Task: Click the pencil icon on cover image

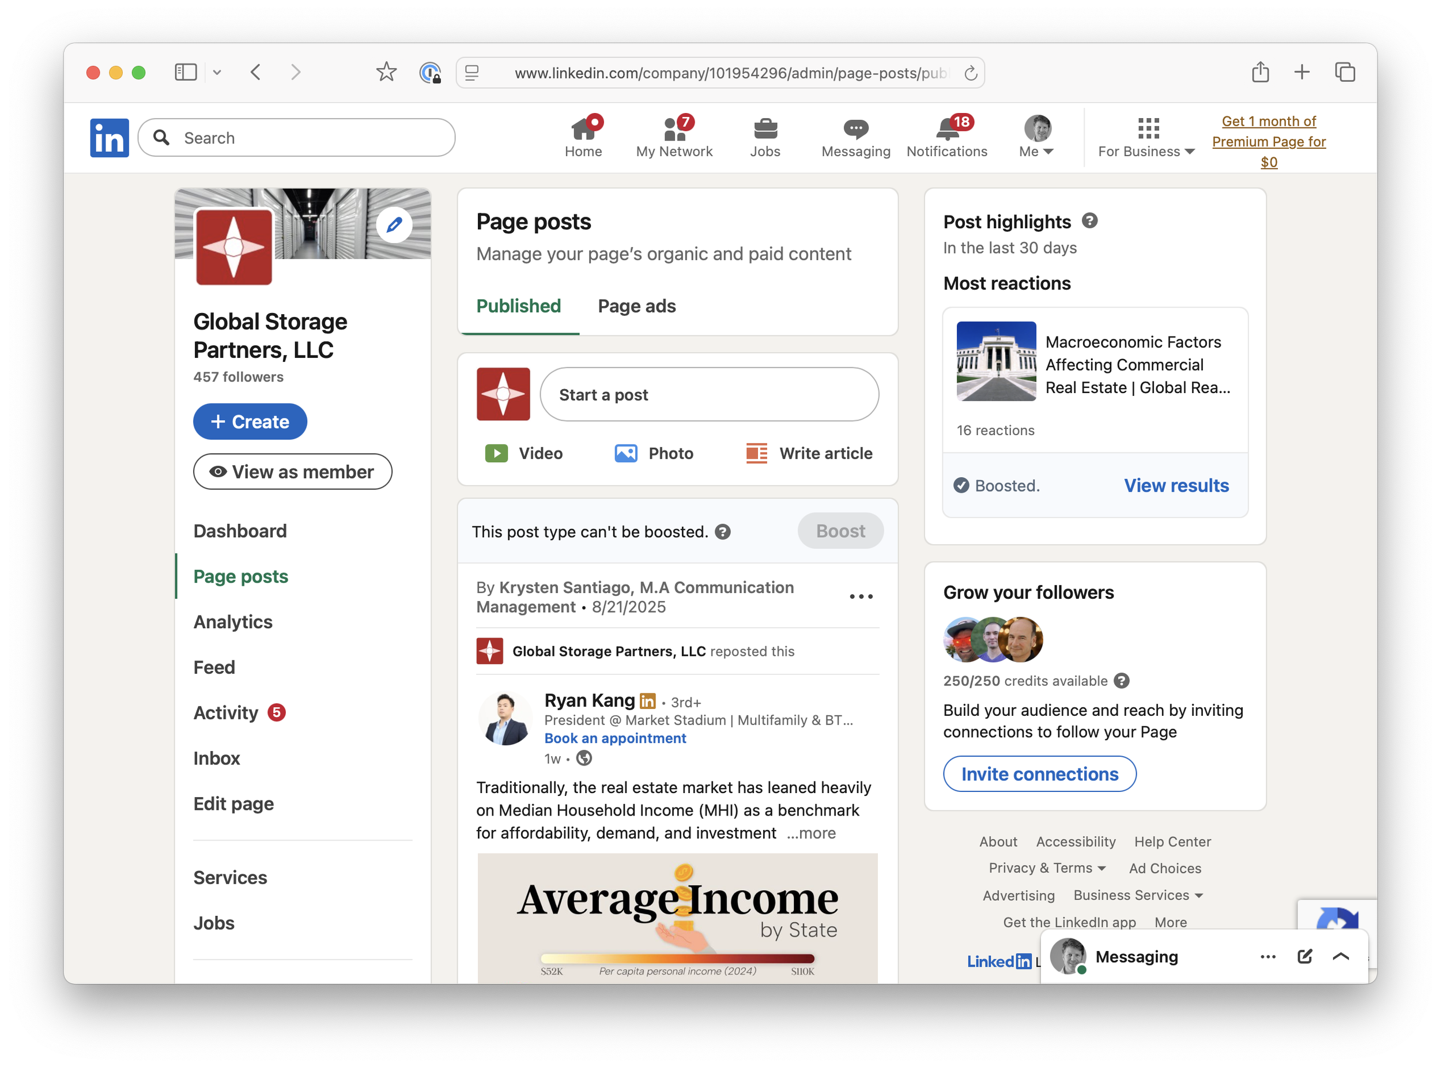Action: (x=394, y=225)
